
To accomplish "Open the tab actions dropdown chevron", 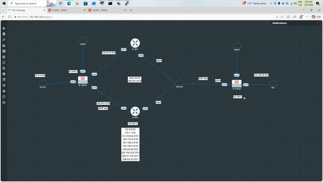I will coord(3,10).
